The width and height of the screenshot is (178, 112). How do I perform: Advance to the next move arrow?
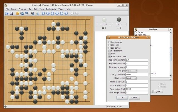(x=57, y=13)
